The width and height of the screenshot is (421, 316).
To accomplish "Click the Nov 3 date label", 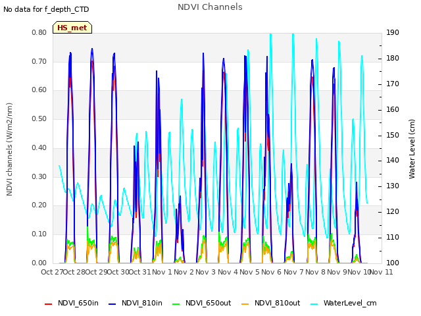I will [x=206, y=272].
